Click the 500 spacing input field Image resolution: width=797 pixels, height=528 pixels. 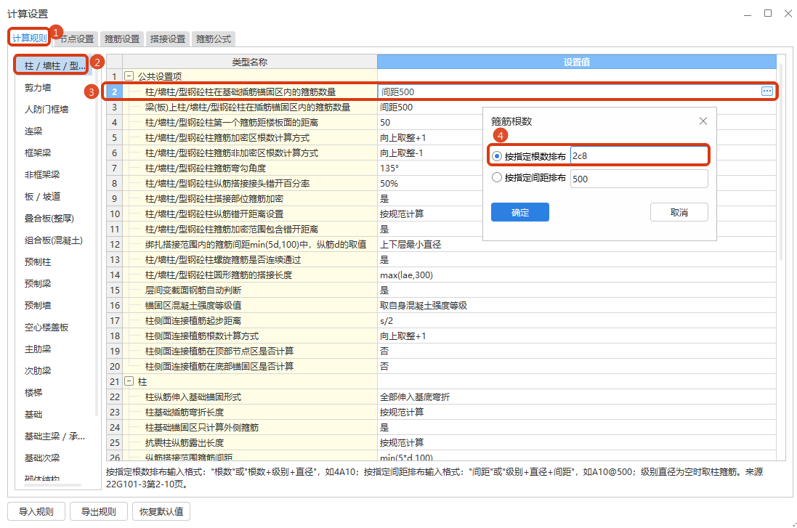(x=639, y=179)
